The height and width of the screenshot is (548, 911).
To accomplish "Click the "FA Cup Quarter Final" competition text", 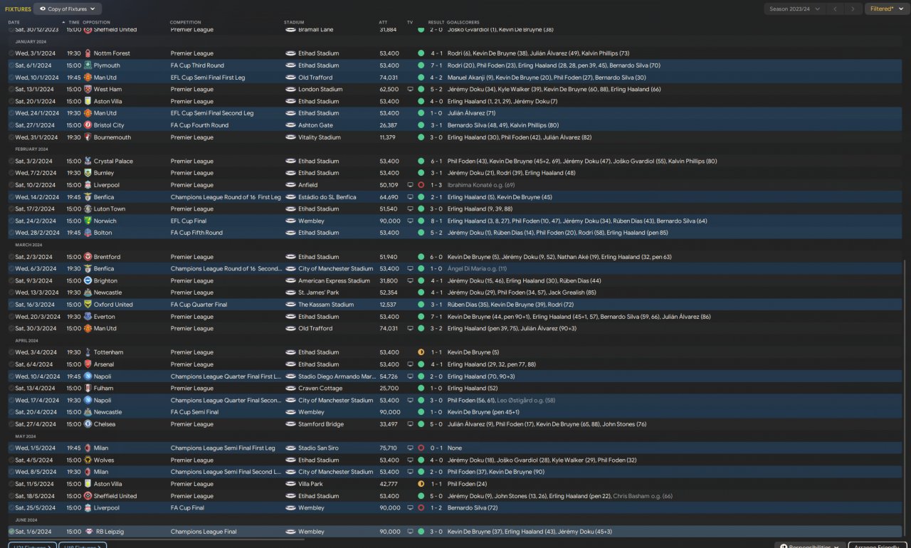I will (x=199, y=305).
